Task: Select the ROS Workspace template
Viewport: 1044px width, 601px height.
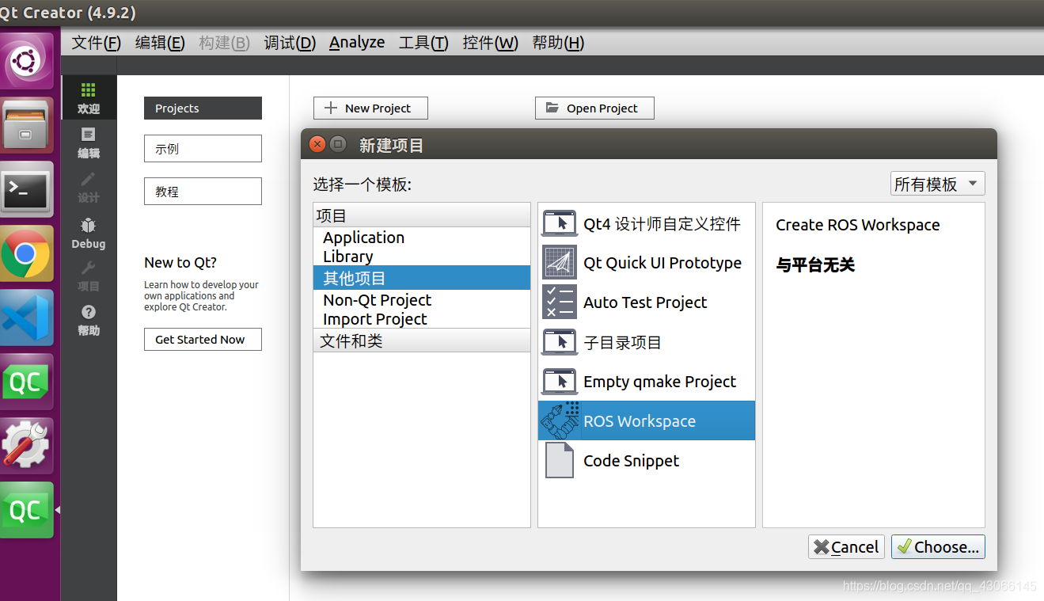Action: (646, 420)
